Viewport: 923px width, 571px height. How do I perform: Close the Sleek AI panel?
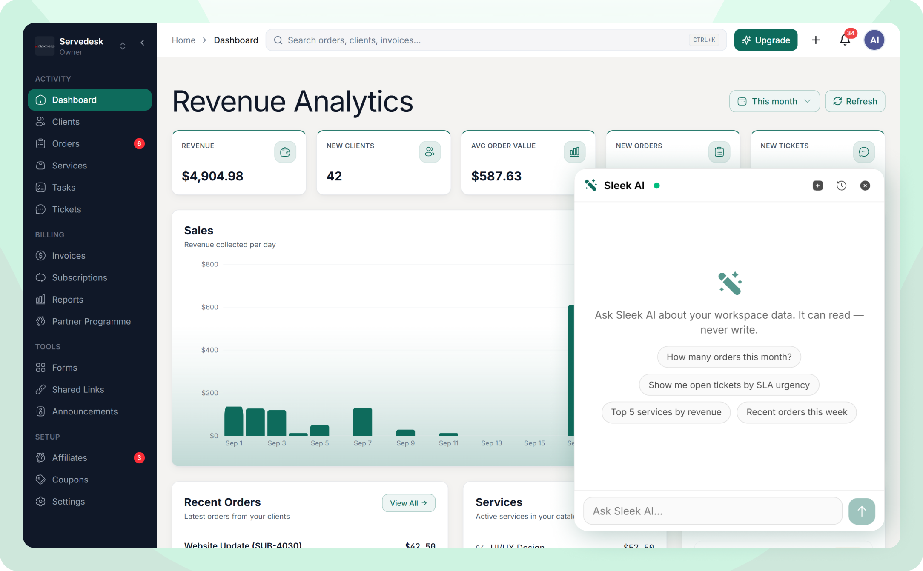point(865,186)
